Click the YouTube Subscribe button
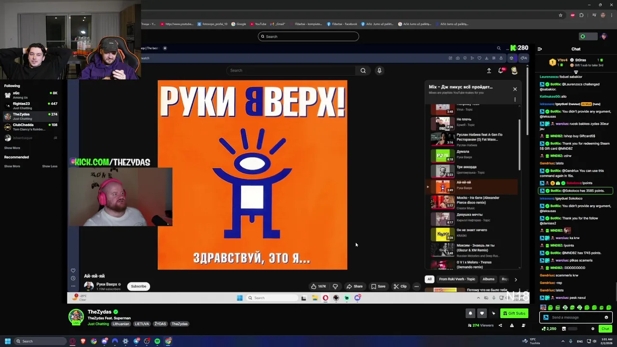The image size is (617, 347). (138, 286)
